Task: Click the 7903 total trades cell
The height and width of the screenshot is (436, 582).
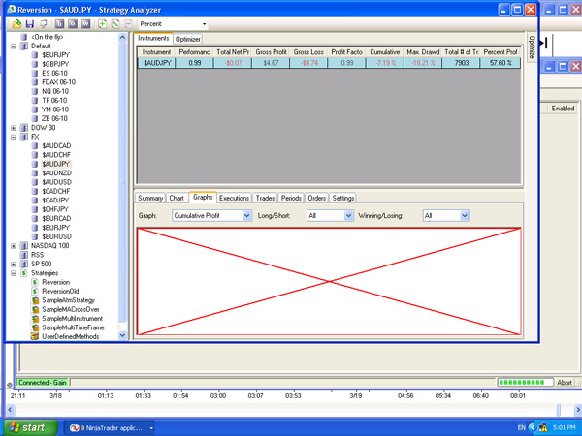Action: [x=461, y=63]
